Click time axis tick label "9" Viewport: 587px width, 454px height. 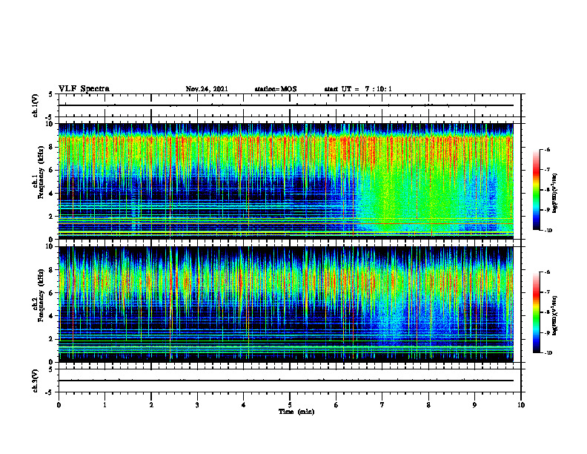pos(475,405)
